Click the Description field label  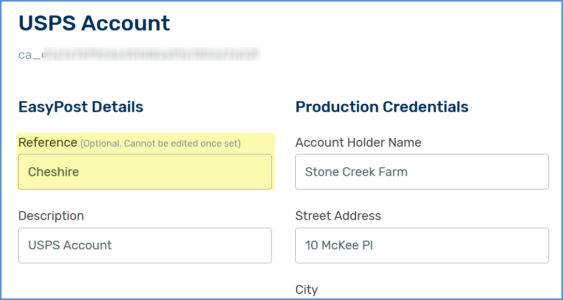pos(51,216)
